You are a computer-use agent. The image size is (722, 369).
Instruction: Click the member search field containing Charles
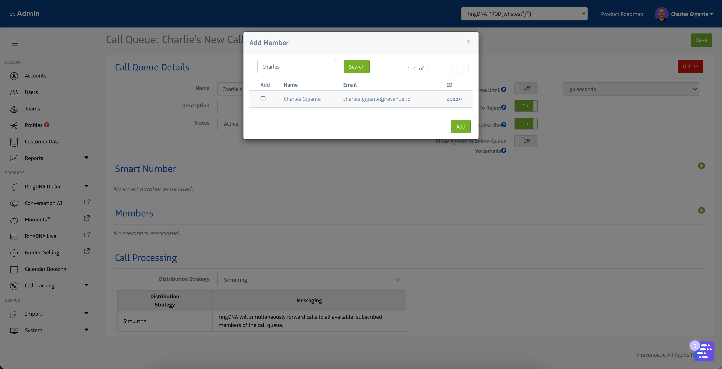pyautogui.click(x=296, y=67)
